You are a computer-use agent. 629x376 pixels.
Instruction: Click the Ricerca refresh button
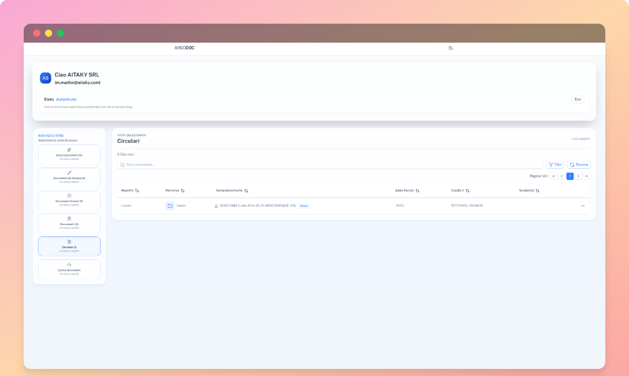tap(579, 164)
